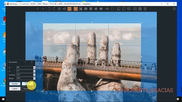Image resolution: width=182 pixels, height=102 pixels.
Task: Click the top-right crop corner handle
Action: click(x=141, y=22)
